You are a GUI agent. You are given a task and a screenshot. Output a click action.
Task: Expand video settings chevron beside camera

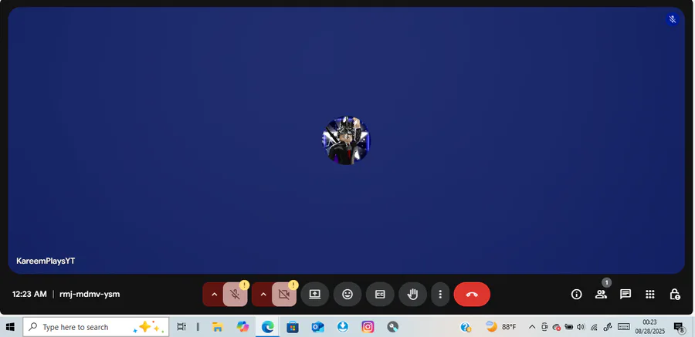pyautogui.click(x=263, y=295)
